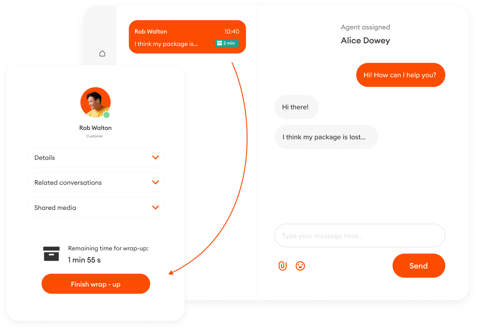Click the paperclip attachment icon
Image resolution: width=477 pixels, height=329 pixels.
point(283,266)
